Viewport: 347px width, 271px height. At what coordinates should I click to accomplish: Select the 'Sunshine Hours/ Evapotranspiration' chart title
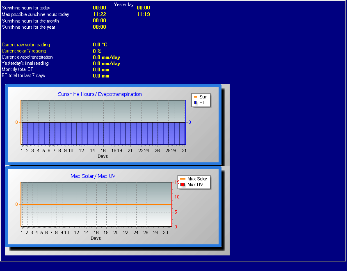click(100, 94)
